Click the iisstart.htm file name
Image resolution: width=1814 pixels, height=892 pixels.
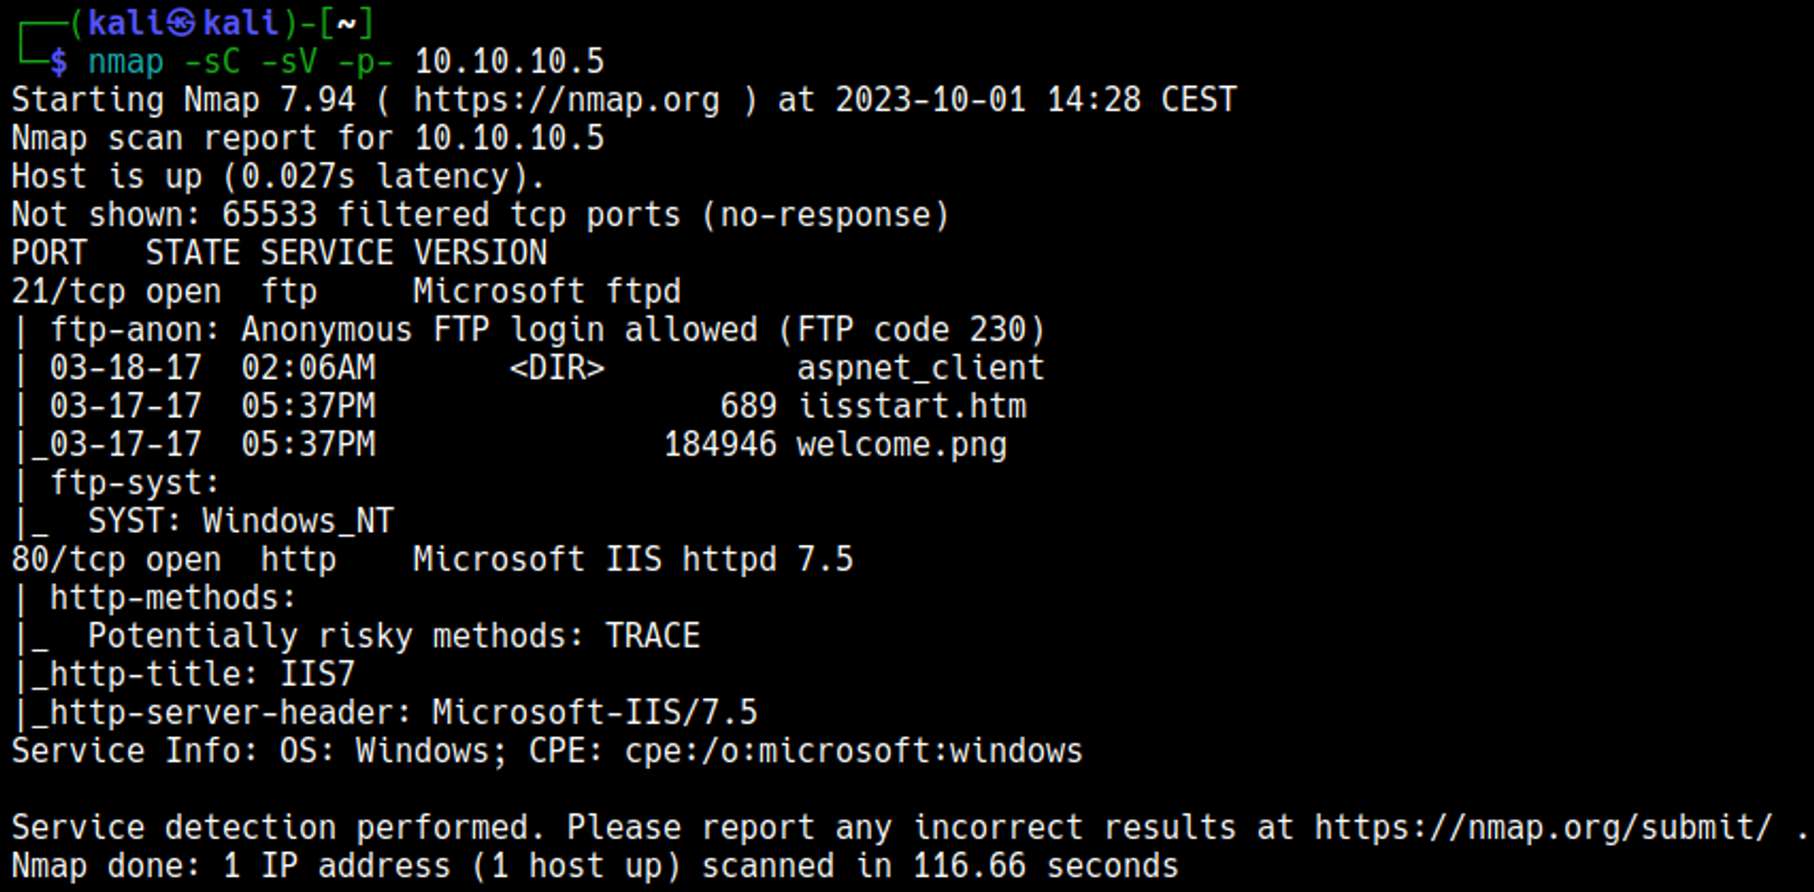[912, 406]
